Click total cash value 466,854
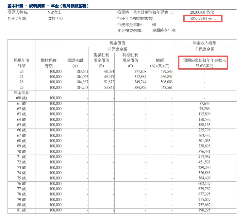Screen dimensions: 247x219 pos(167,77)
